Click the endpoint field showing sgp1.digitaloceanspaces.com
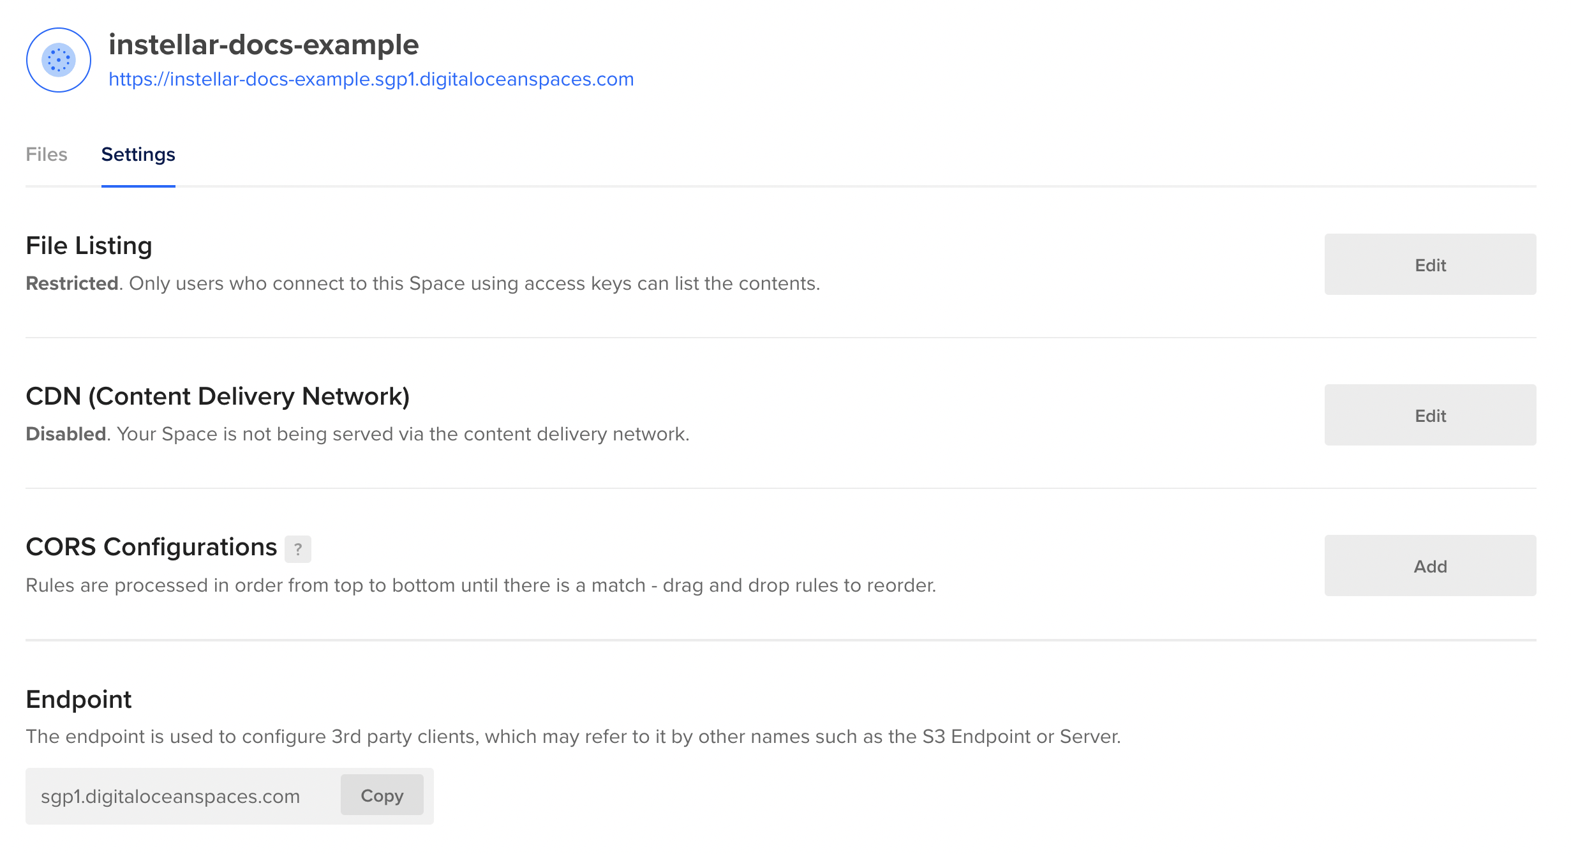This screenshot has width=1571, height=854. pos(170,795)
